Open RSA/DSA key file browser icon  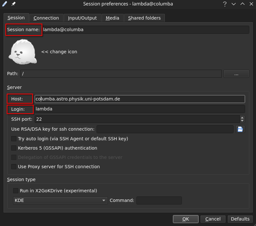(x=240, y=129)
